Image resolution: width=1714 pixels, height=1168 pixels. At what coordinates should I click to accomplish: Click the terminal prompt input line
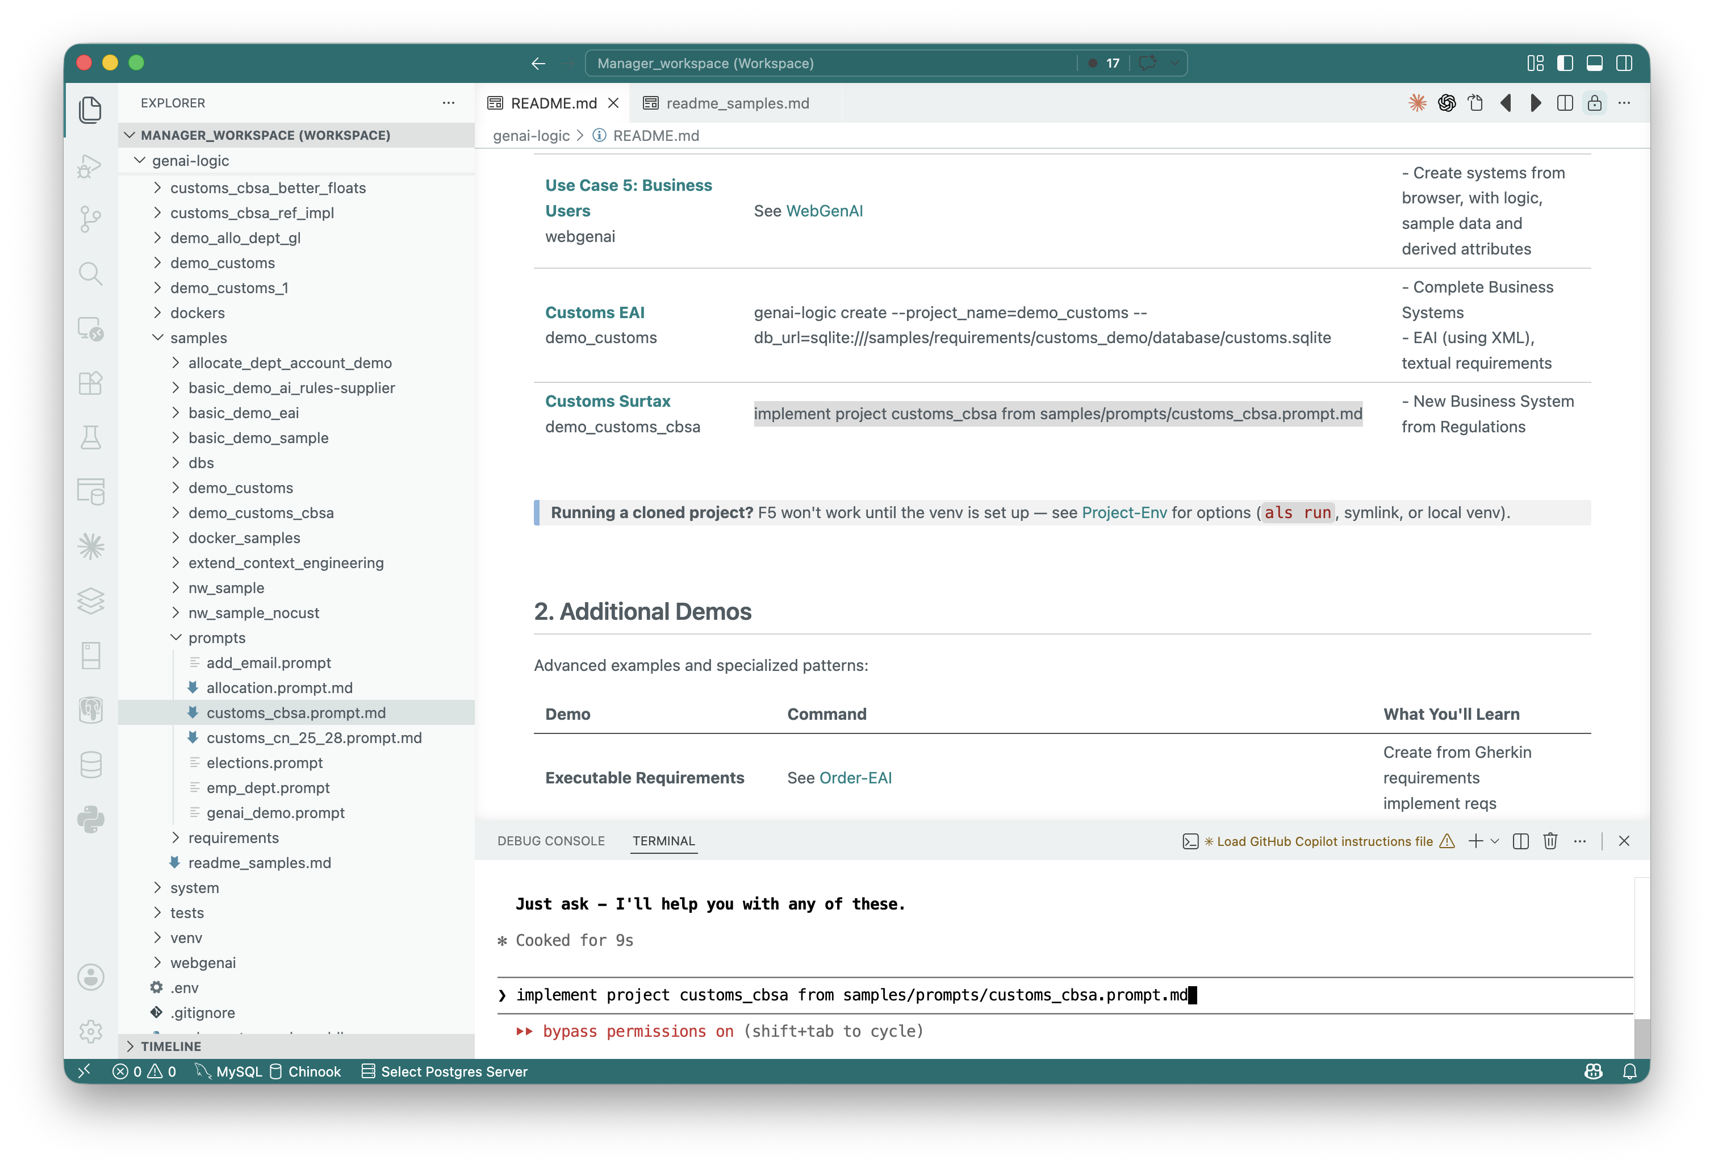(1065, 995)
